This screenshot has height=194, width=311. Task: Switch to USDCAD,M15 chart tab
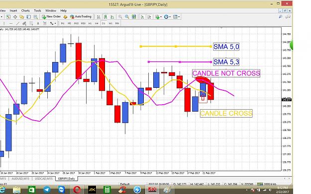44,179
